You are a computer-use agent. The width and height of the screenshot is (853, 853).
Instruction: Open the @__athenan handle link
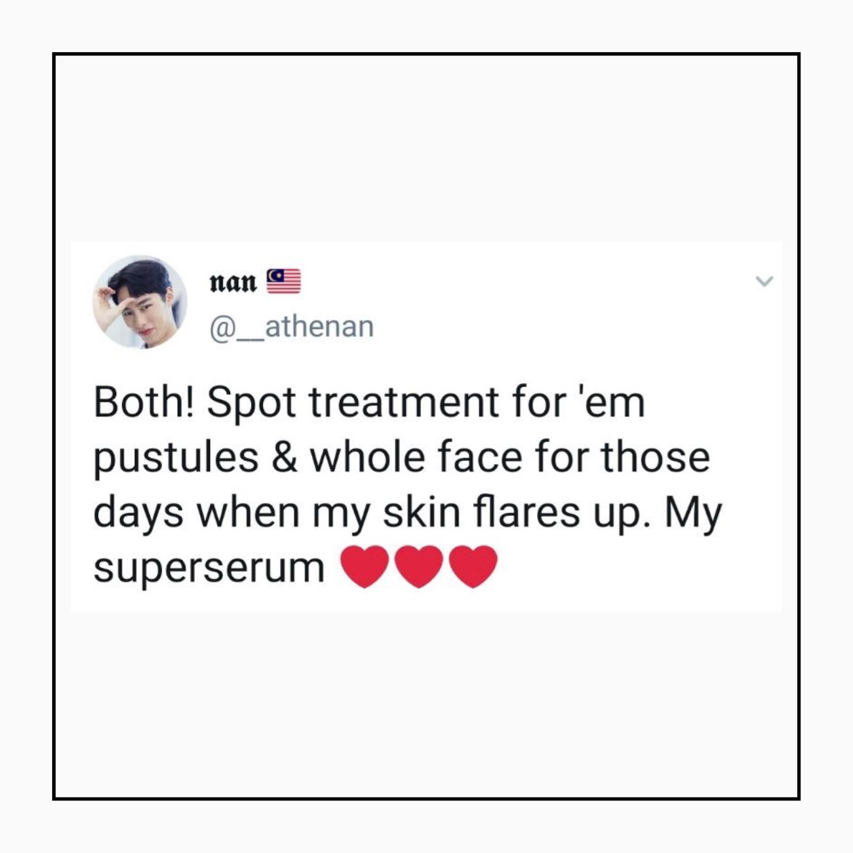(x=292, y=327)
